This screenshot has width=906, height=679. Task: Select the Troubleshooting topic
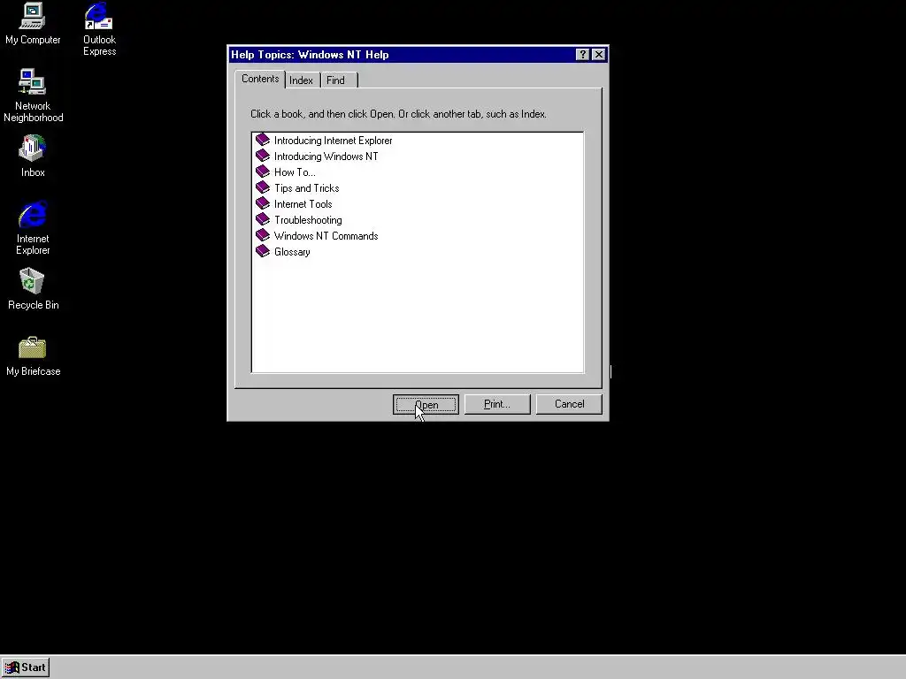308,220
